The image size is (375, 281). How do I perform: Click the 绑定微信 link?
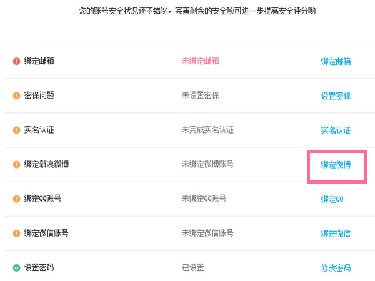tap(336, 234)
